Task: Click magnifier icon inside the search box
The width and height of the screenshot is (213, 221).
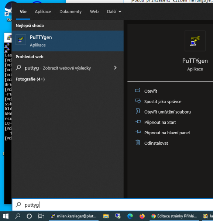Action: [x=18, y=205]
